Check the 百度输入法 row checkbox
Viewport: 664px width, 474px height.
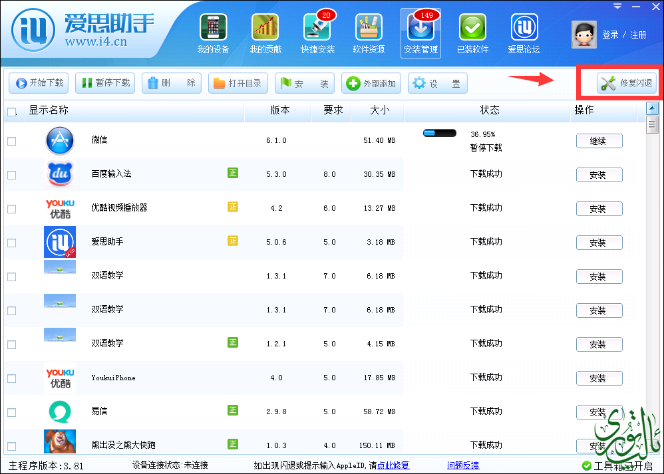click(12, 175)
